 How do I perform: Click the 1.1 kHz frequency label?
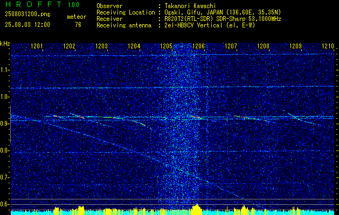point(4,70)
